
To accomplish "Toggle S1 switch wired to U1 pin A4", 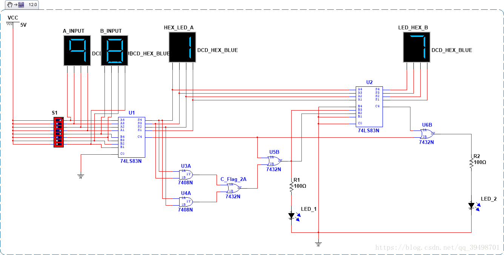I will coord(58,120).
